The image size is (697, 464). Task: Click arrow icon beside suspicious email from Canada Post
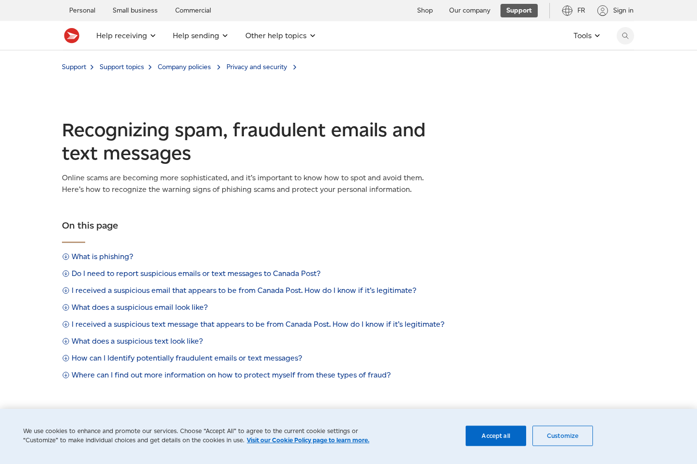click(x=66, y=290)
